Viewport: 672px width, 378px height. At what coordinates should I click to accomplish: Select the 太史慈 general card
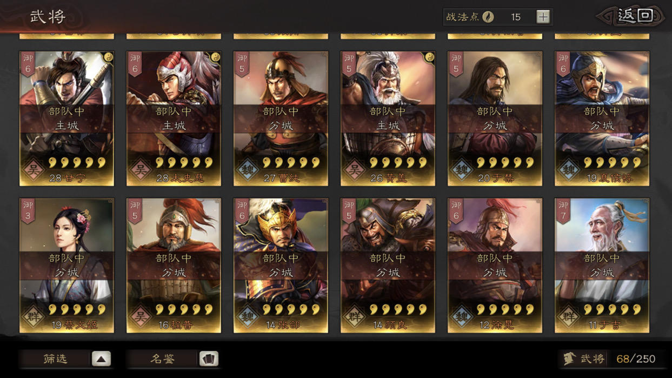[174, 118]
